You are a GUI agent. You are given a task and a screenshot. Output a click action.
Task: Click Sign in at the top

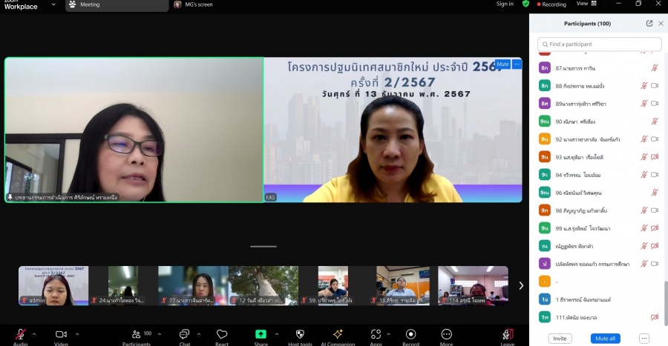pyautogui.click(x=505, y=4)
